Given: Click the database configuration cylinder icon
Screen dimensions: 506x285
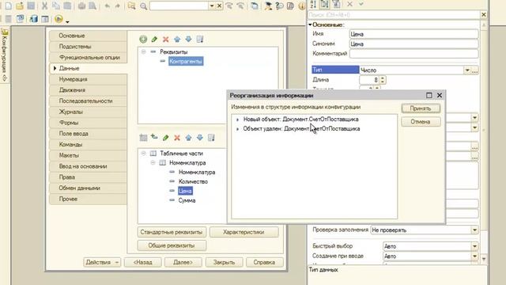Looking at the screenshot, I should click(33, 19).
